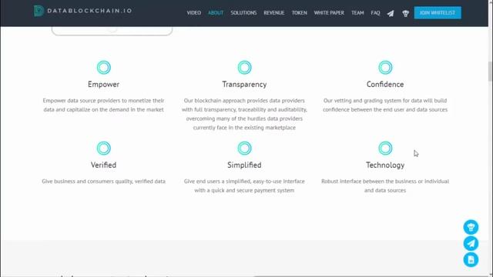This screenshot has width=493, height=277.
Task: Click the circle icon above Transparency
Action: pos(244,68)
